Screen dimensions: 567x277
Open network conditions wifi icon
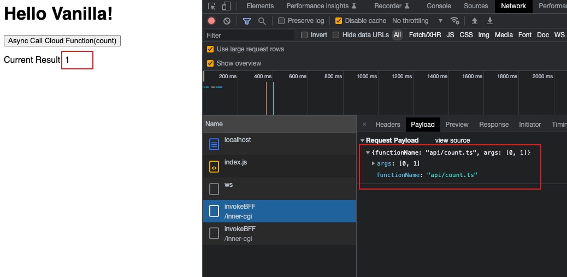pyautogui.click(x=454, y=21)
